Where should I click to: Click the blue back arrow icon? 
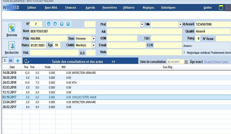tap(18, 61)
